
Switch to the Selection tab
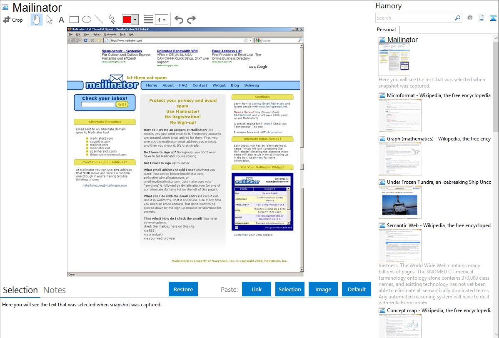click(20, 290)
